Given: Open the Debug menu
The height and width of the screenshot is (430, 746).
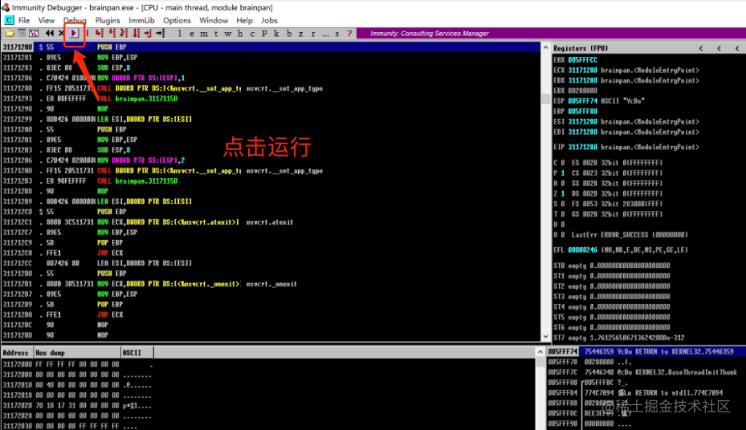Looking at the screenshot, I should pyautogui.click(x=75, y=20).
